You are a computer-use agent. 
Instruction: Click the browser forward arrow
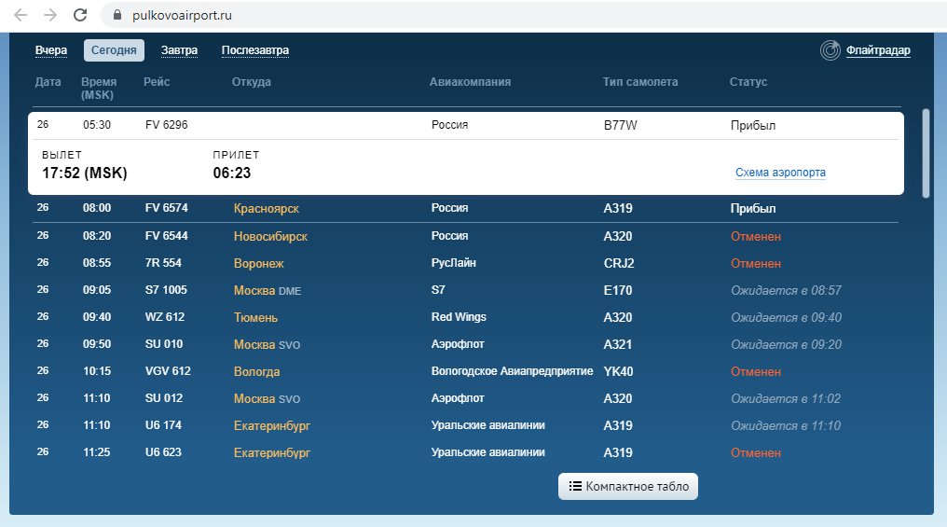(x=50, y=15)
